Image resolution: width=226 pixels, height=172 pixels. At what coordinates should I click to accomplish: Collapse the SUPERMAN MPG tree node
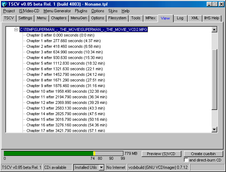[x=16, y=29]
